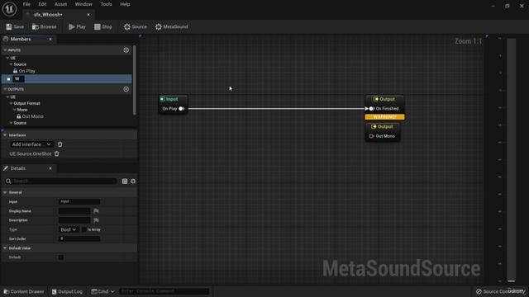This screenshot has height=297, width=529.
Task: Open Source settings in toolbar
Action: tap(135, 26)
